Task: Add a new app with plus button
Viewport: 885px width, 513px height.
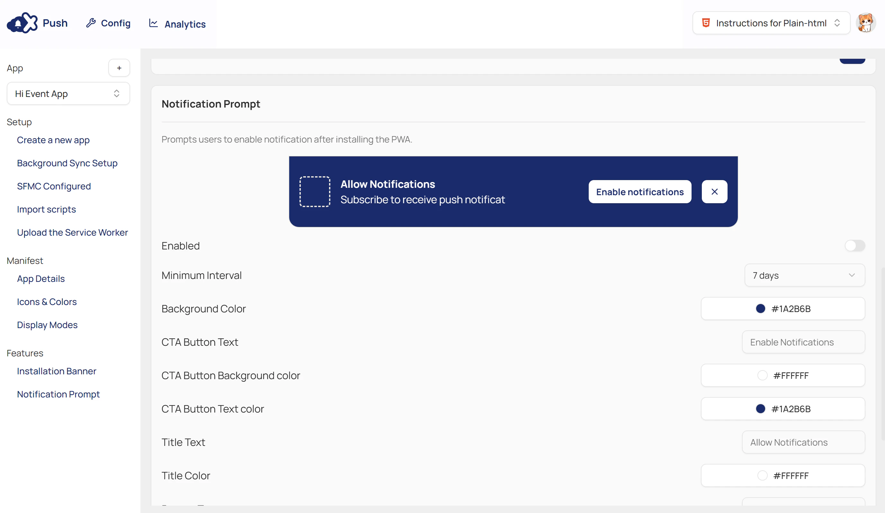Action: (119, 68)
